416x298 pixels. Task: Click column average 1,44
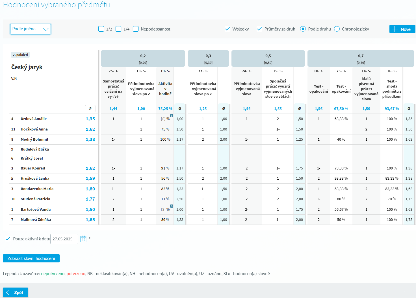(113, 108)
